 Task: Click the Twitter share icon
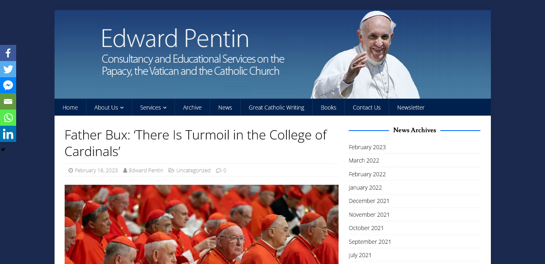tap(8, 69)
